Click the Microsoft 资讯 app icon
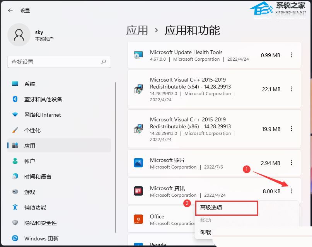312x247 pixels. (x=138, y=191)
